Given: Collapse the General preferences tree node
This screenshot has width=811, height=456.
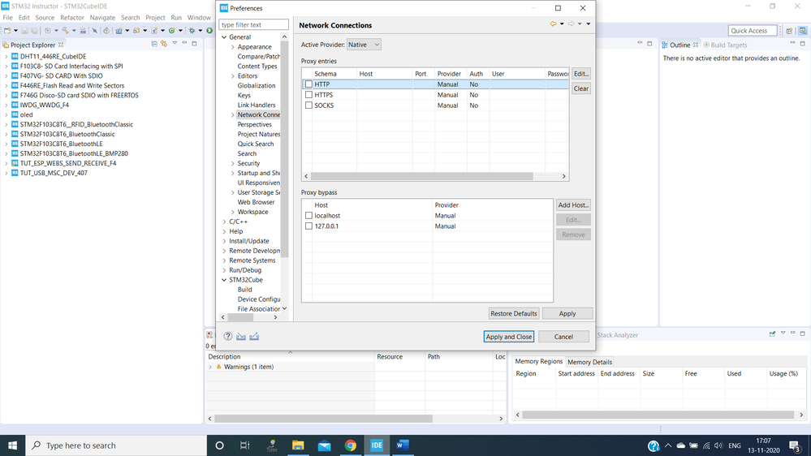Looking at the screenshot, I should pos(224,37).
